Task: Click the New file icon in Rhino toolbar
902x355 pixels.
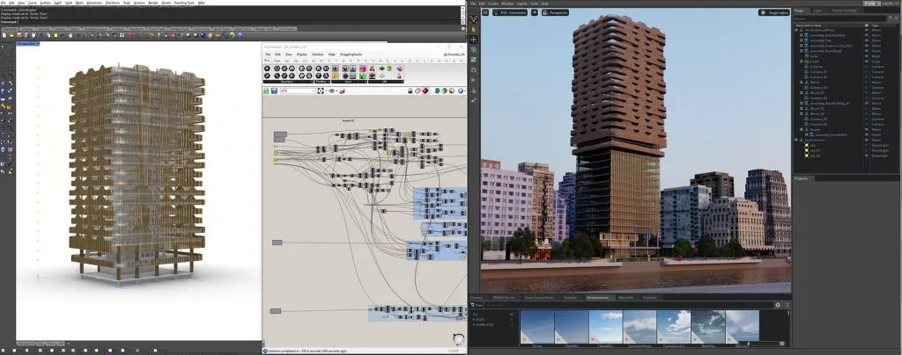Action: pyautogui.click(x=4, y=35)
